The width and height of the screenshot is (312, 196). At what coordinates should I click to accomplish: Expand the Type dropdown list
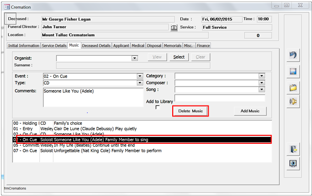point(140,83)
